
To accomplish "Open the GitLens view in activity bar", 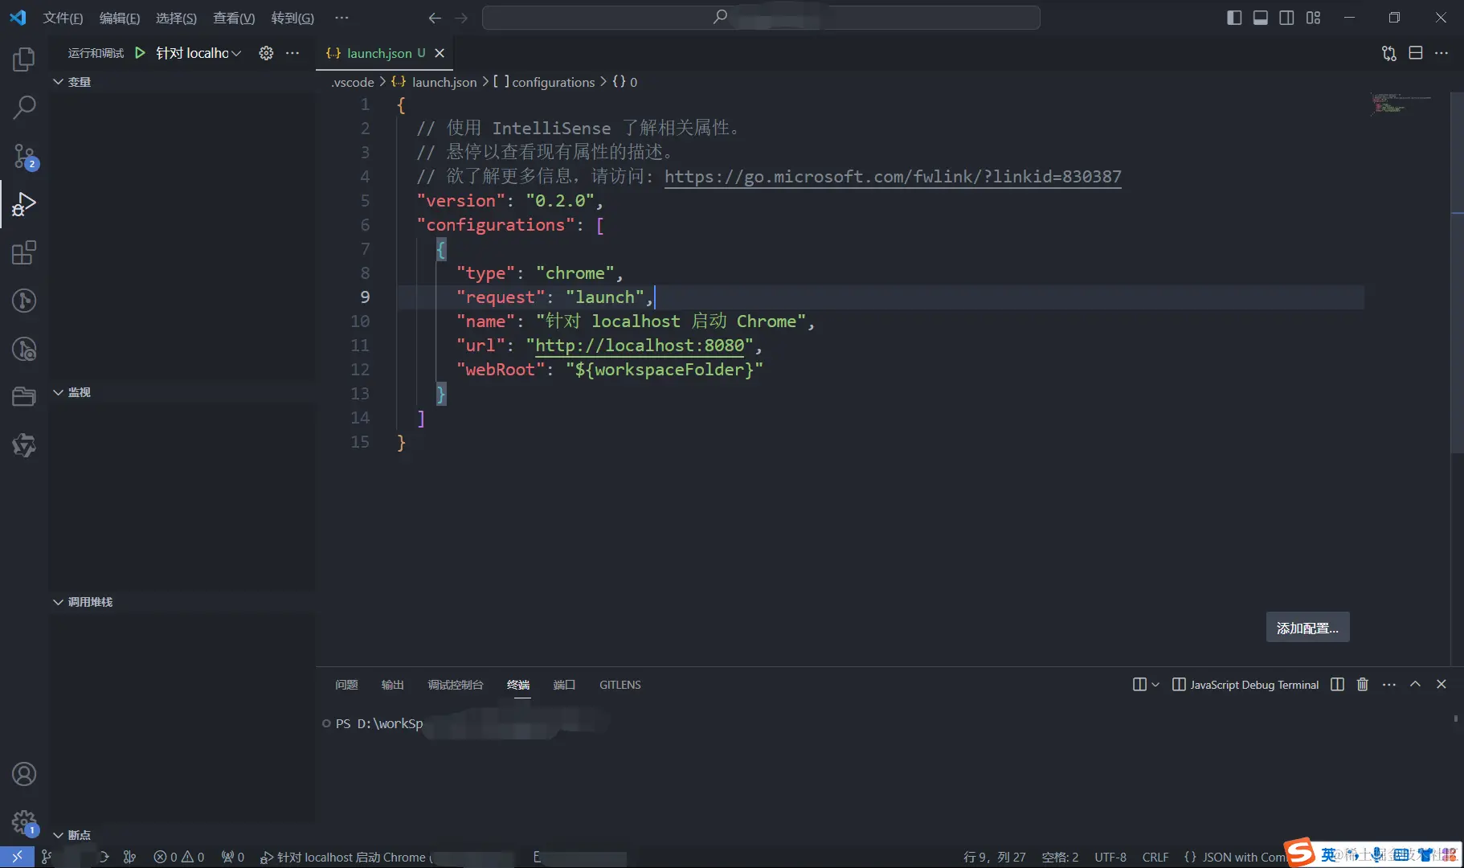I will point(24,301).
